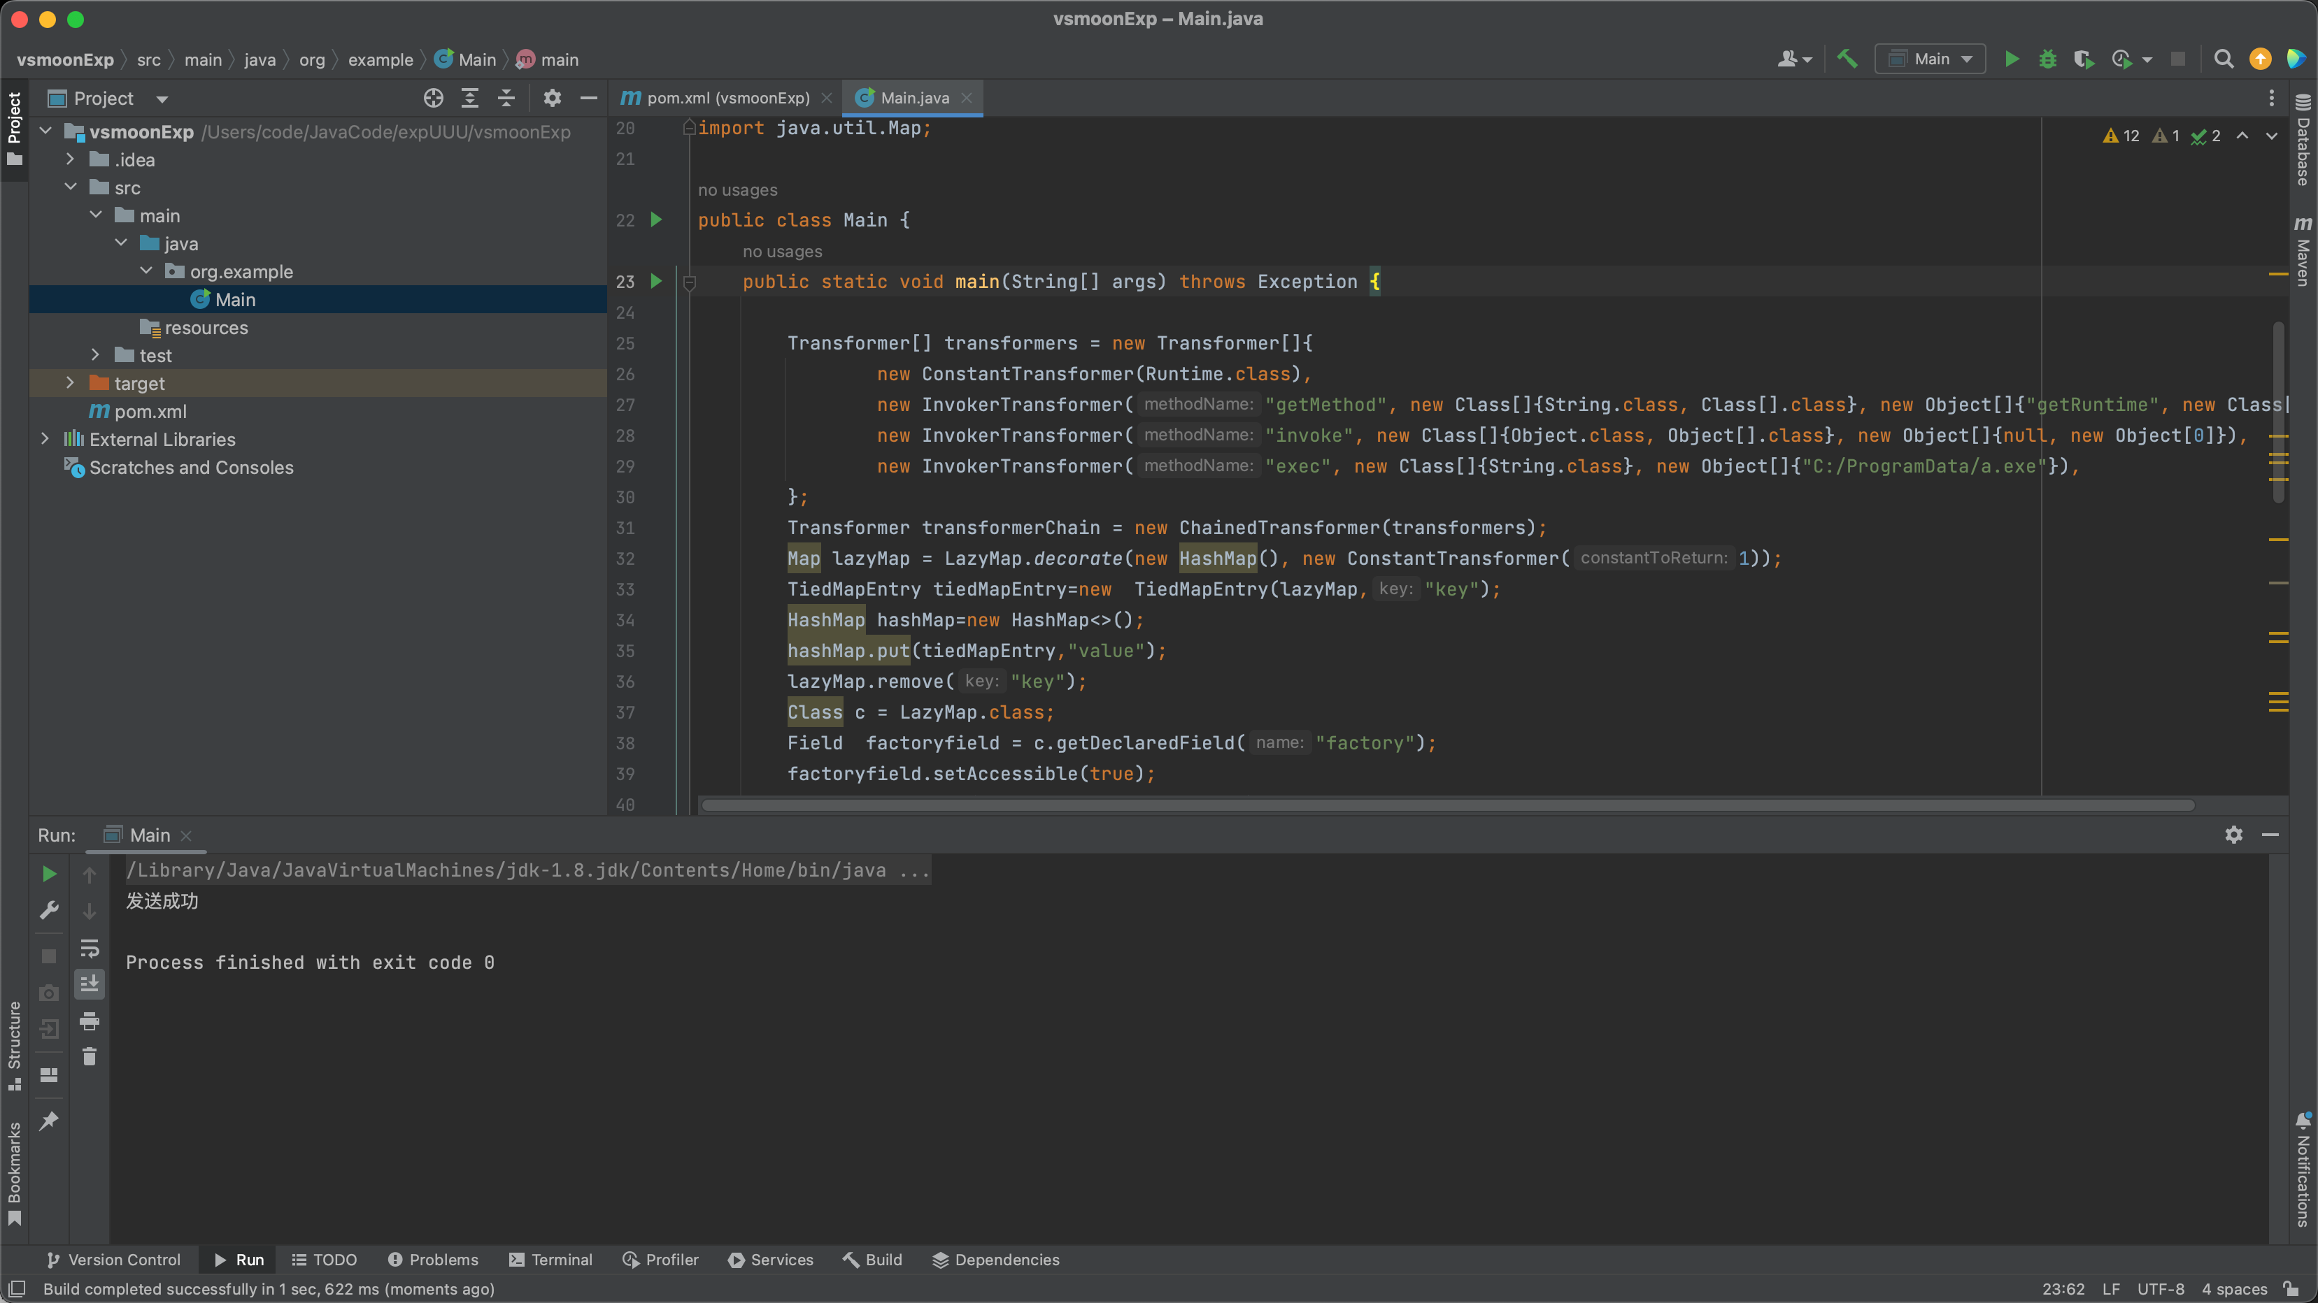Run Main with the green play icon
Screen dimensions: 2318x1303
tap(2012, 59)
